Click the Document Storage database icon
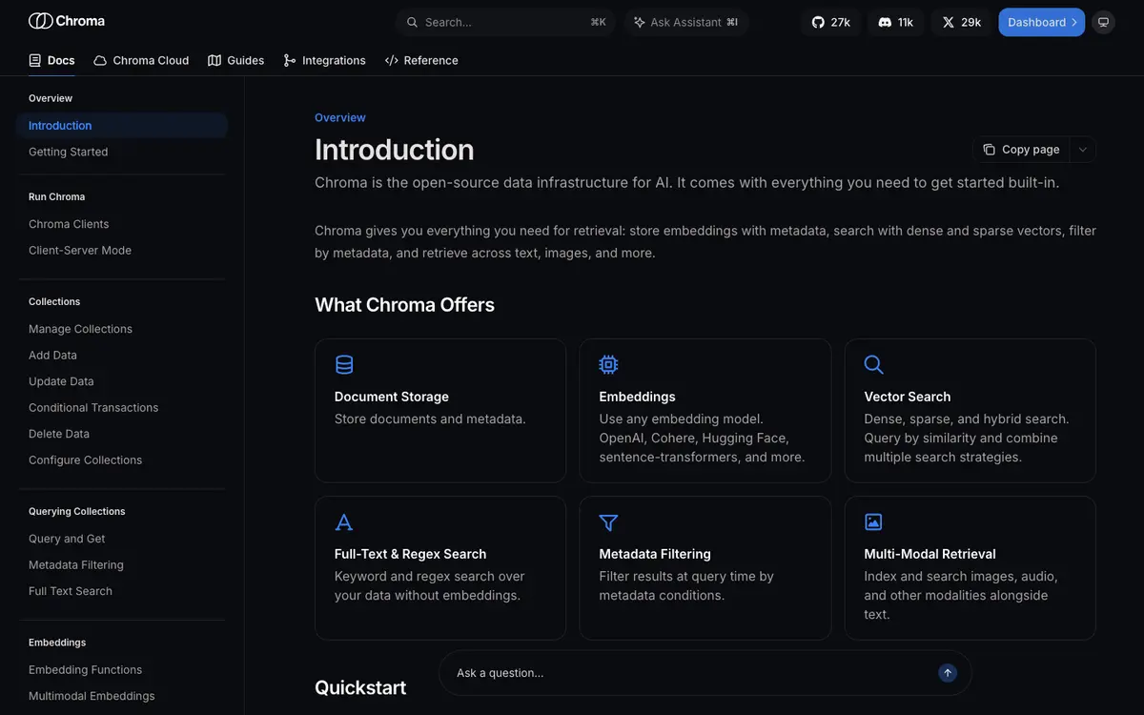 click(344, 364)
